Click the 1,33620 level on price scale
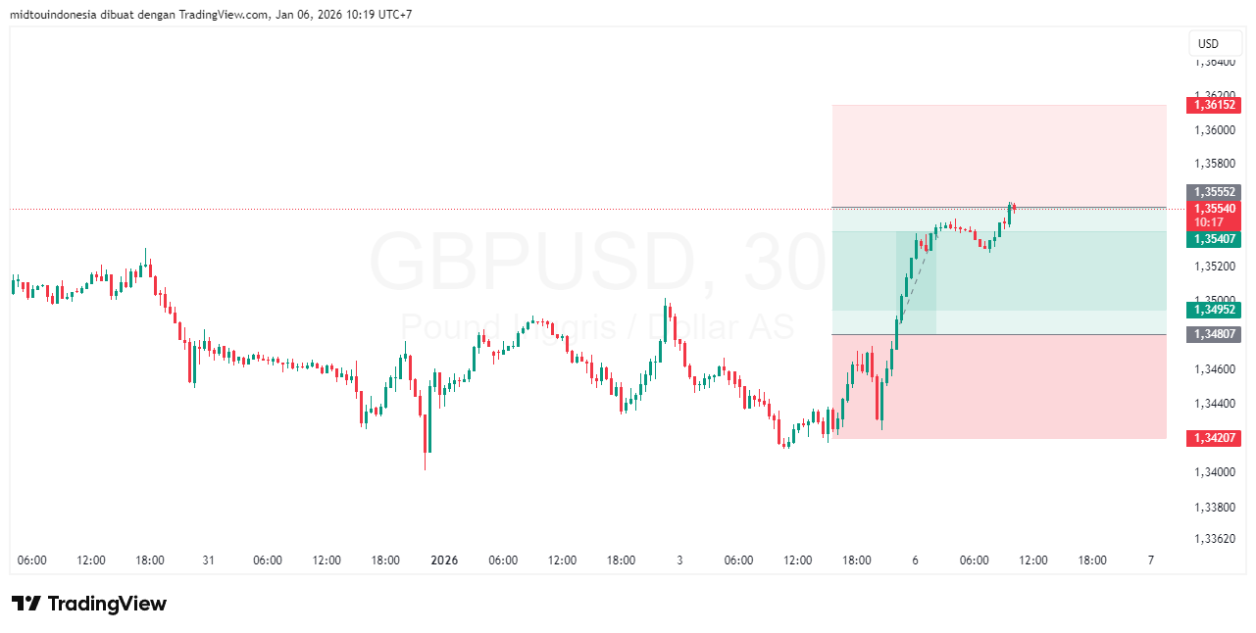 [1214, 538]
